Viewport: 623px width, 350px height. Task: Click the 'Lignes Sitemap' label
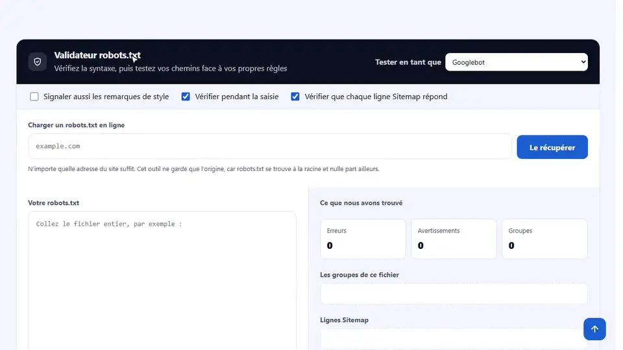click(x=344, y=320)
